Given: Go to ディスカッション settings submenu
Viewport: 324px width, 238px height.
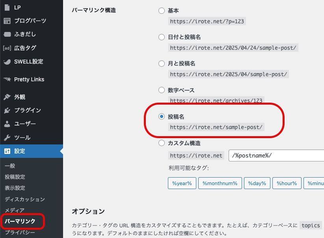Looking at the screenshot, I should click(x=25, y=199).
